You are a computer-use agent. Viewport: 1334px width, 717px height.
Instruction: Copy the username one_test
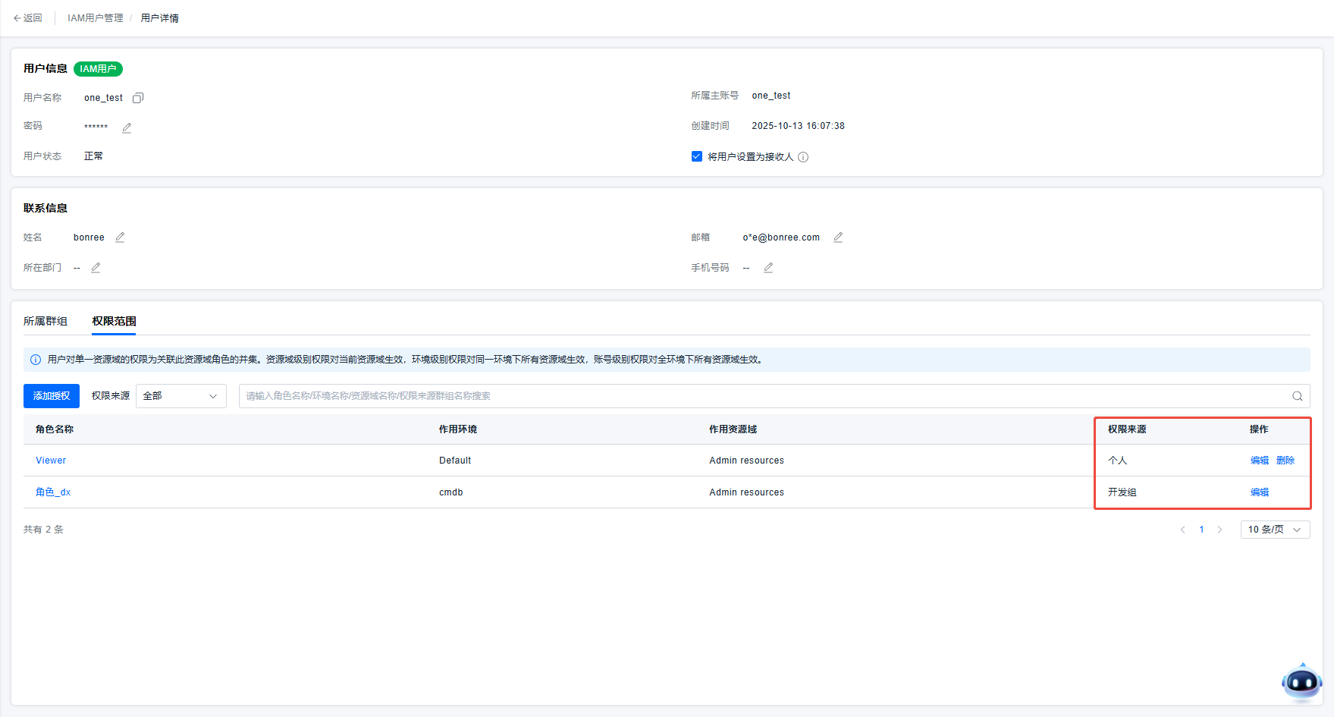[138, 98]
